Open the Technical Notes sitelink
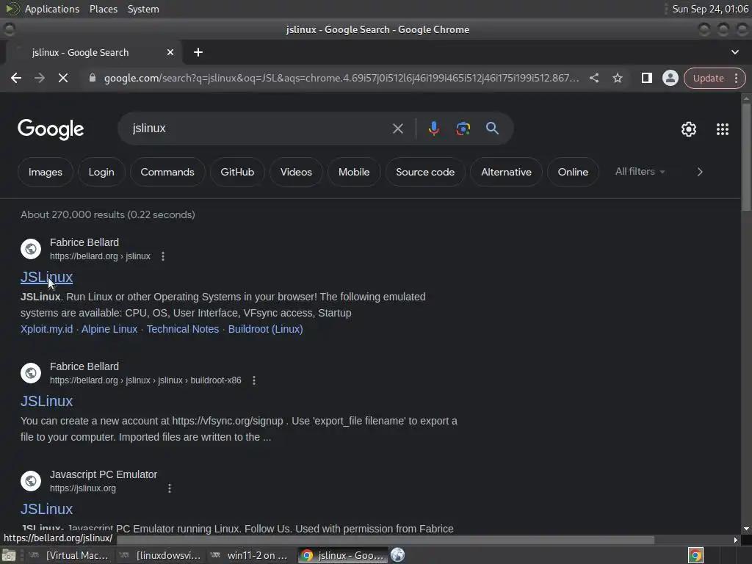The image size is (752, 564). 183,329
